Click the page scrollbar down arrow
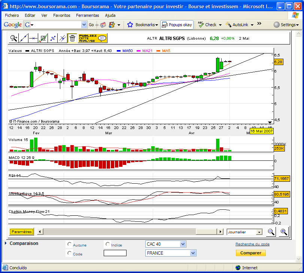 pos(298,259)
